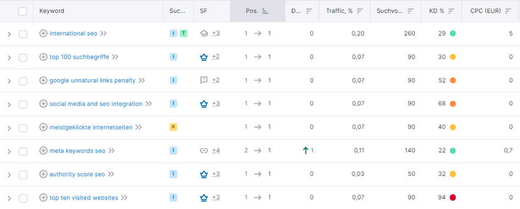Expand the international seo row

[9, 34]
